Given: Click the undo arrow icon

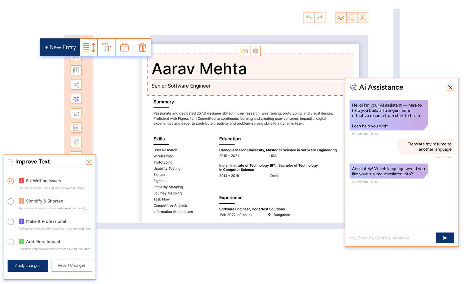Looking at the screenshot, I should (x=309, y=18).
